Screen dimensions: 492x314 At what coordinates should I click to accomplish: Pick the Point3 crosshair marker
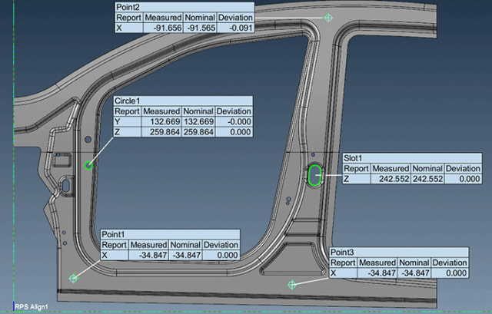pyautogui.click(x=292, y=285)
